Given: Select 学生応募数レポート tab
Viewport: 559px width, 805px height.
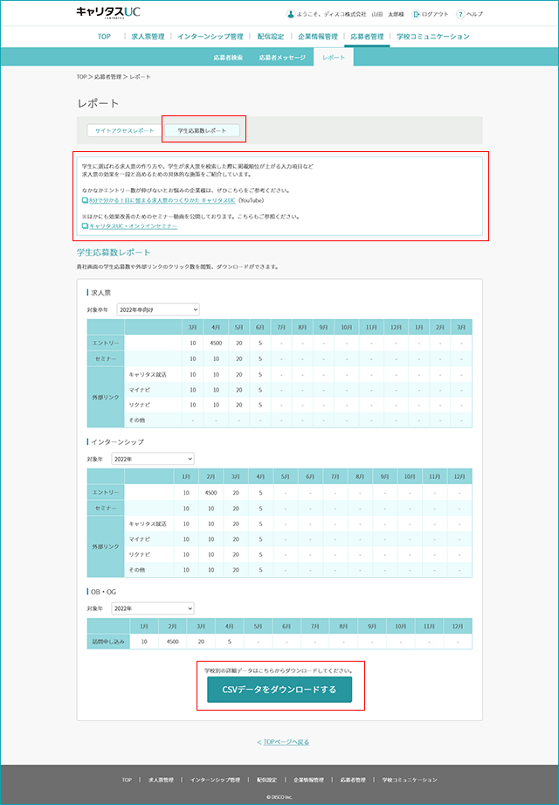Looking at the screenshot, I should (202, 130).
